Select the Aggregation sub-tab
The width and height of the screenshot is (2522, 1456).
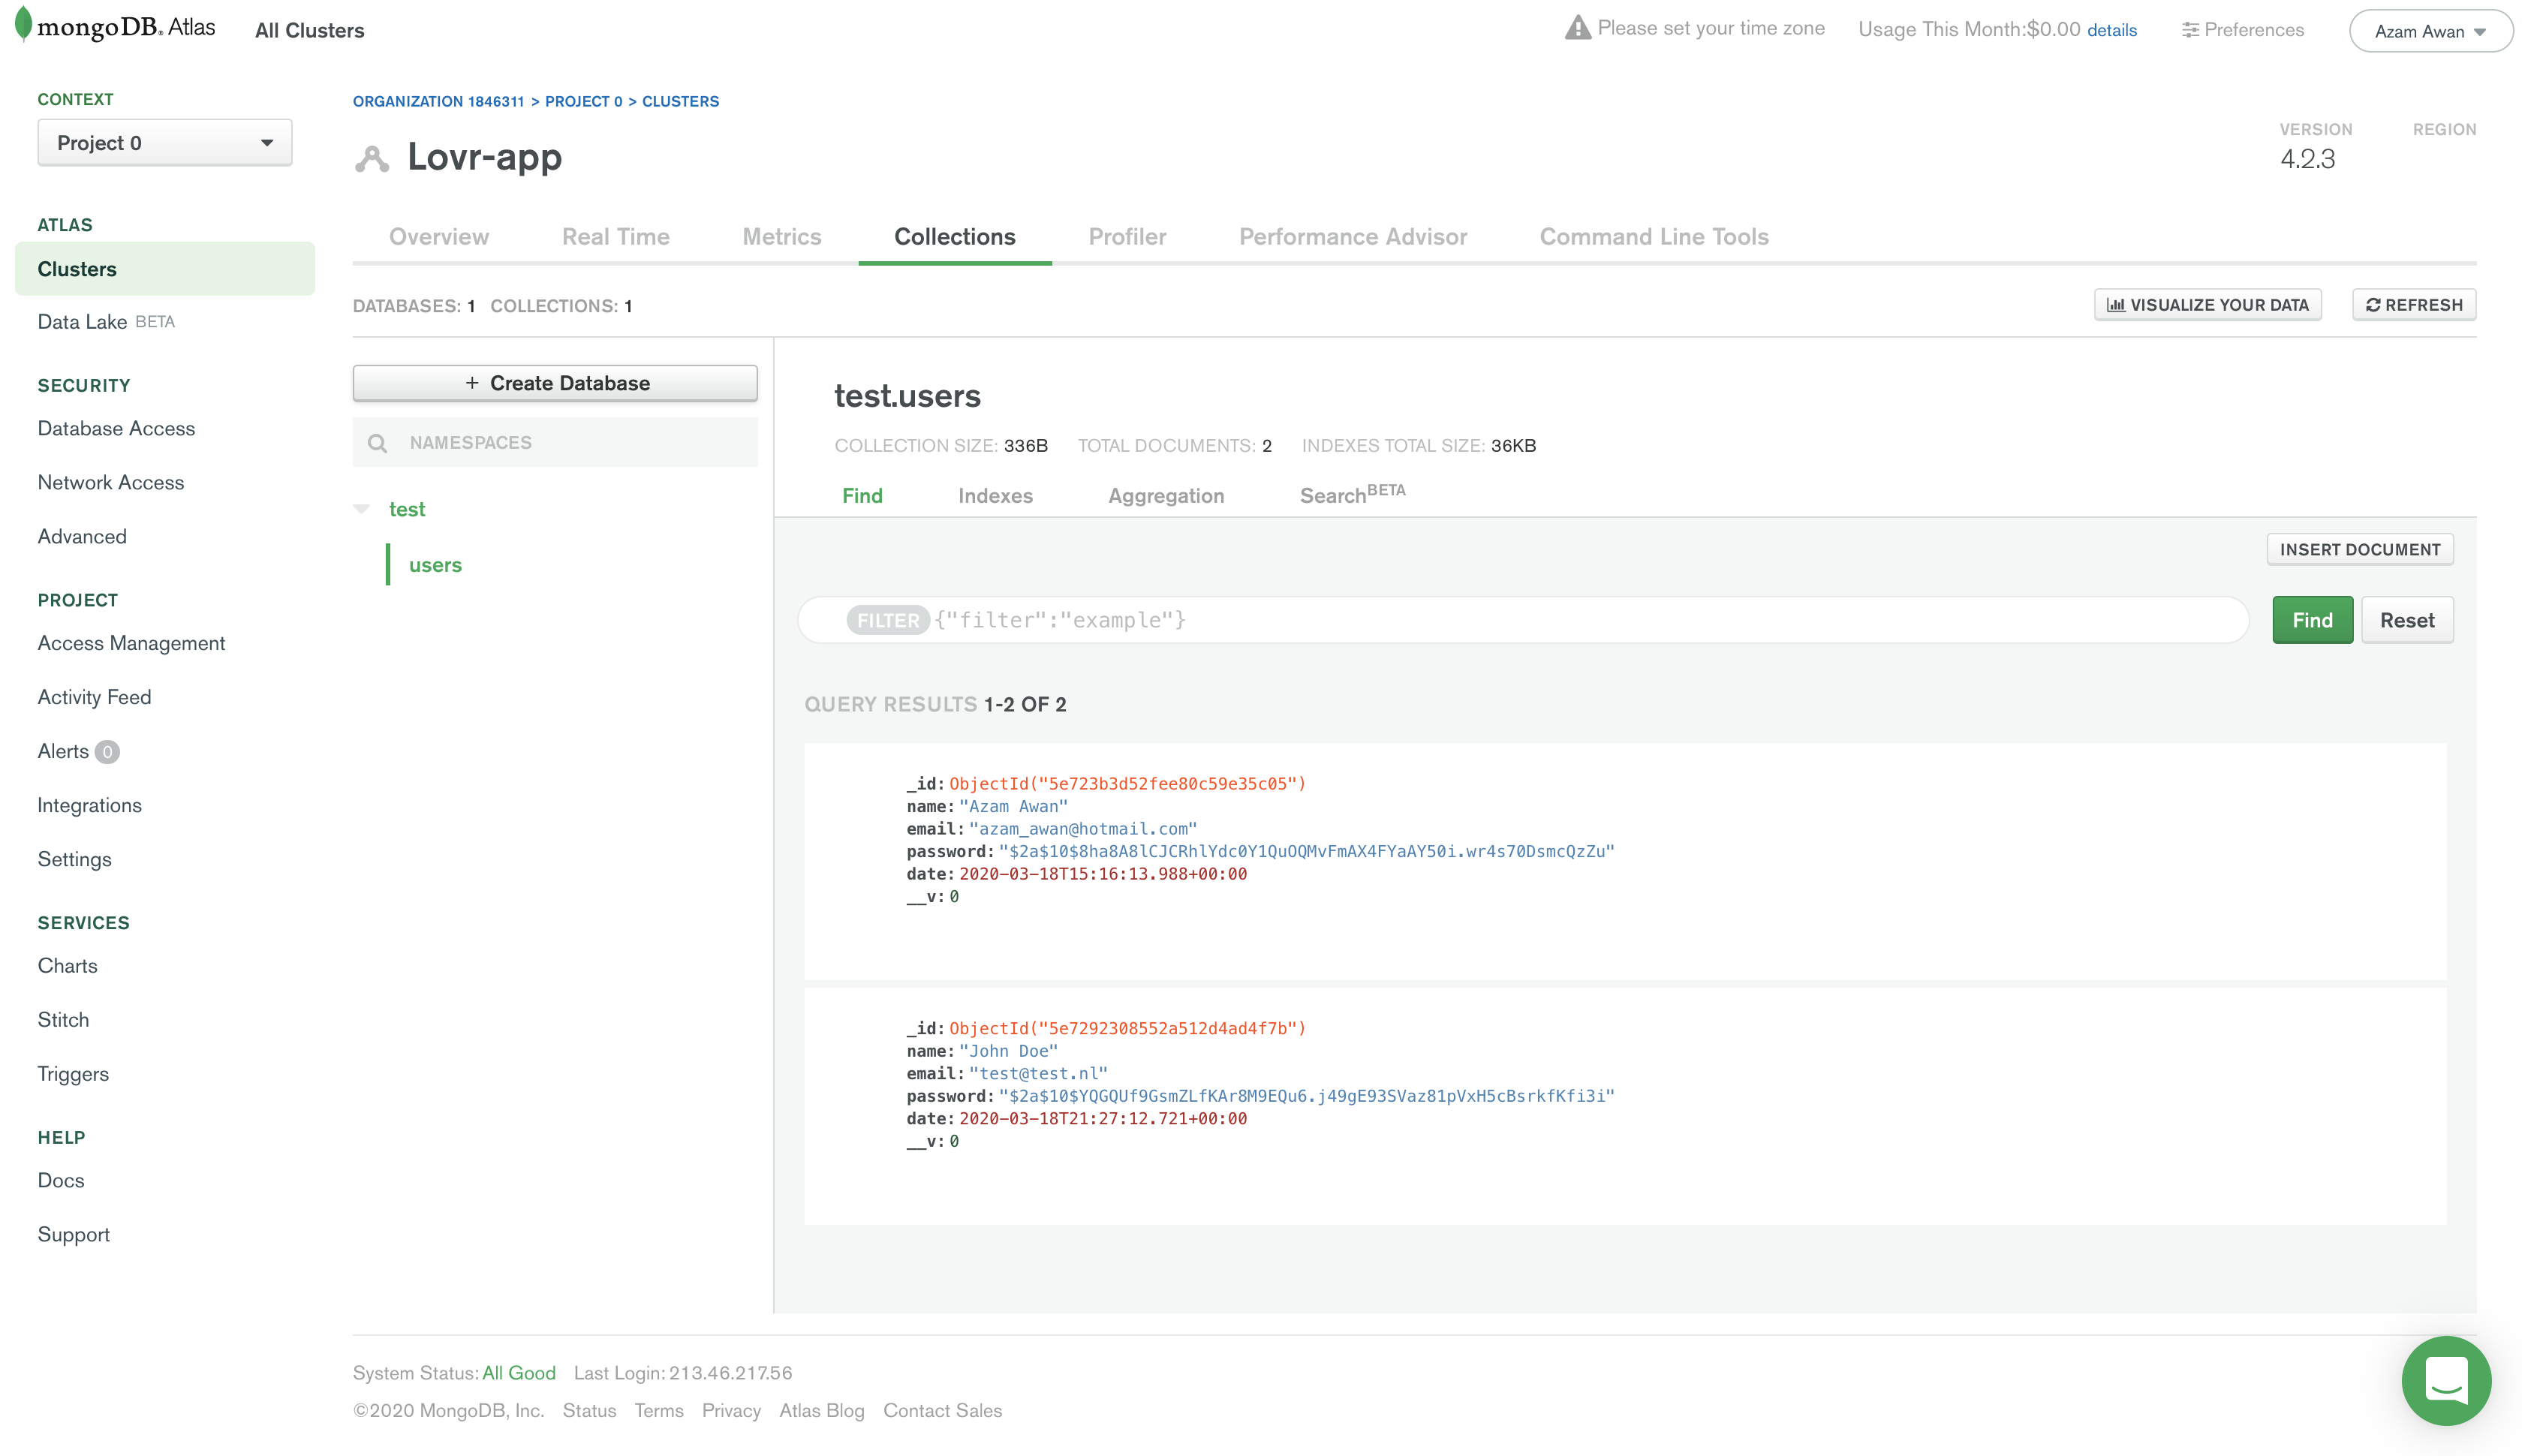pyautogui.click(x=1165, y=496)
